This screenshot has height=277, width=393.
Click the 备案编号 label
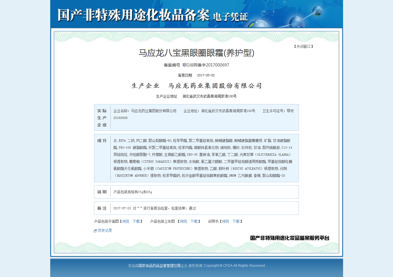click(x=172, y=65)
